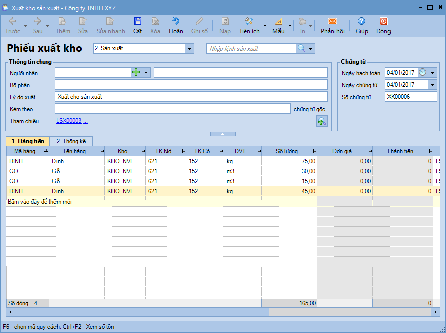Click the Lý do xuất text field
The width and height of the screenshot is (446, 333).
pyautogui.click(x=191, y=97)
